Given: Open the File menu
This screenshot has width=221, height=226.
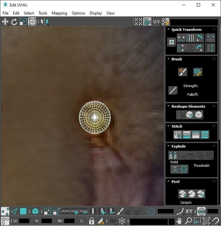Looking at the screenshot, I should 5,13.
